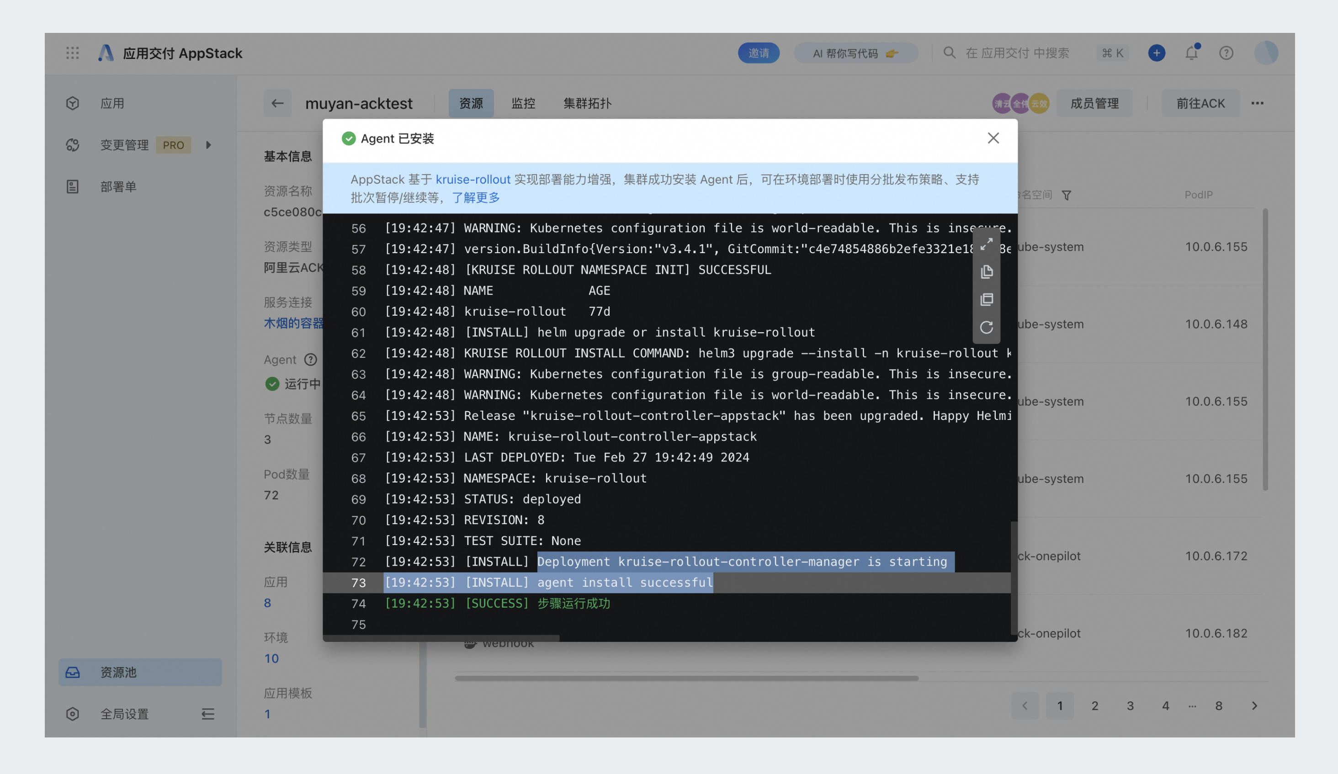Switch to the 资源 tab
Image resolution: width=1338 pixels, height=774 pixels.
[x=471, y=103]
